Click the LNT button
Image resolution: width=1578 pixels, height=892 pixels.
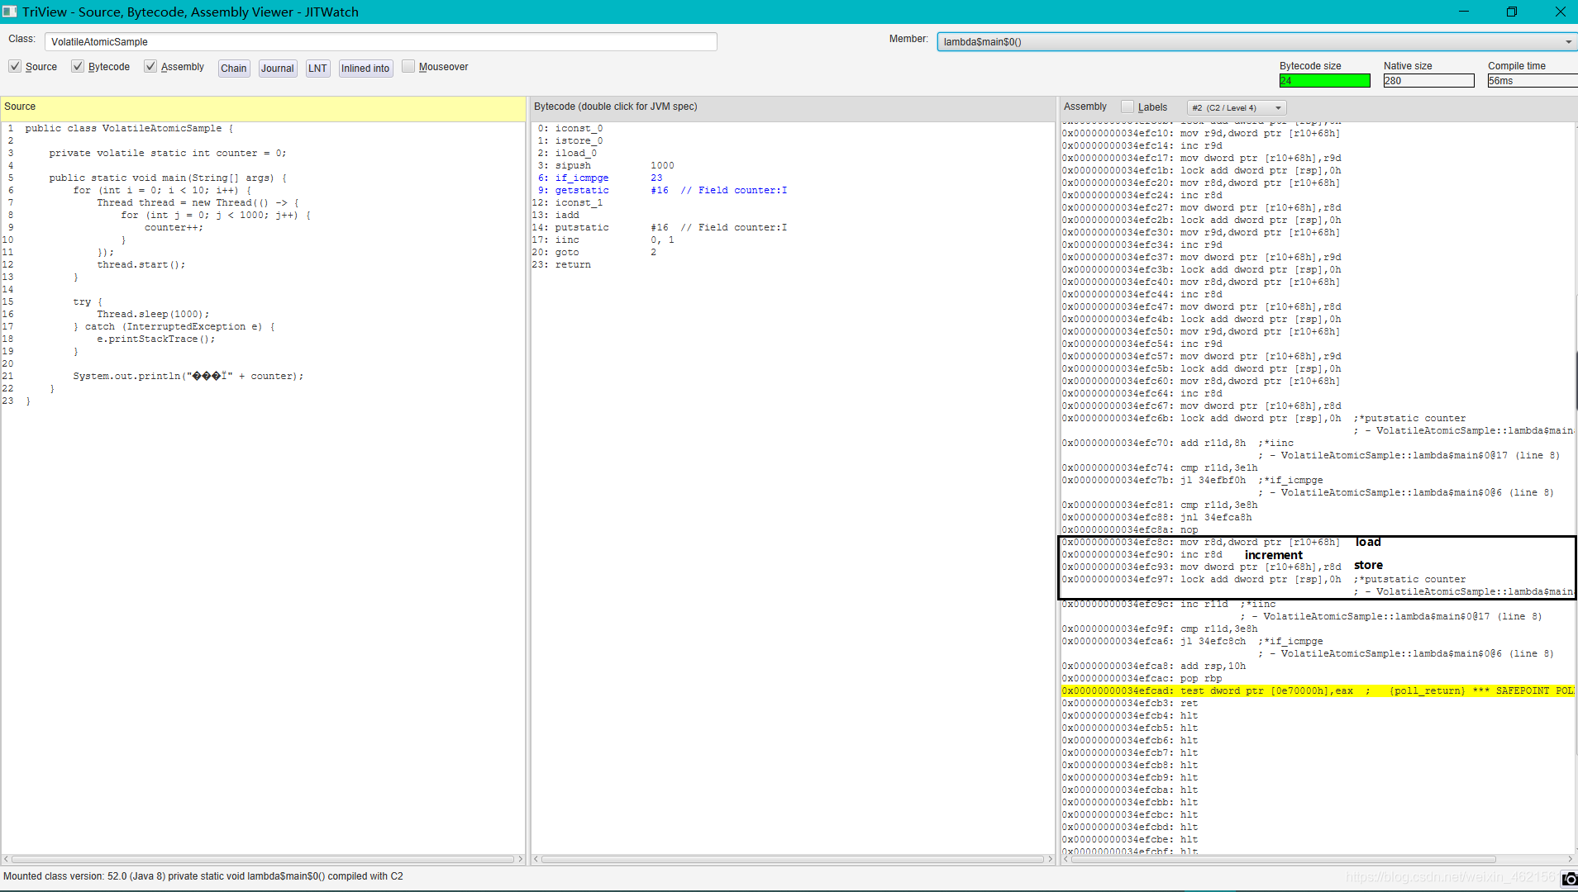click(317, 69)
